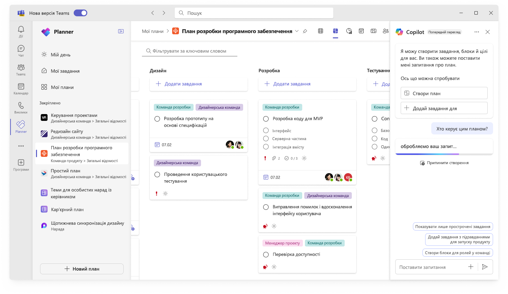Open the "Виклики" calls icon
Image resolution: width=508 pixels, height=294 pixels.
tap(21, 108)
